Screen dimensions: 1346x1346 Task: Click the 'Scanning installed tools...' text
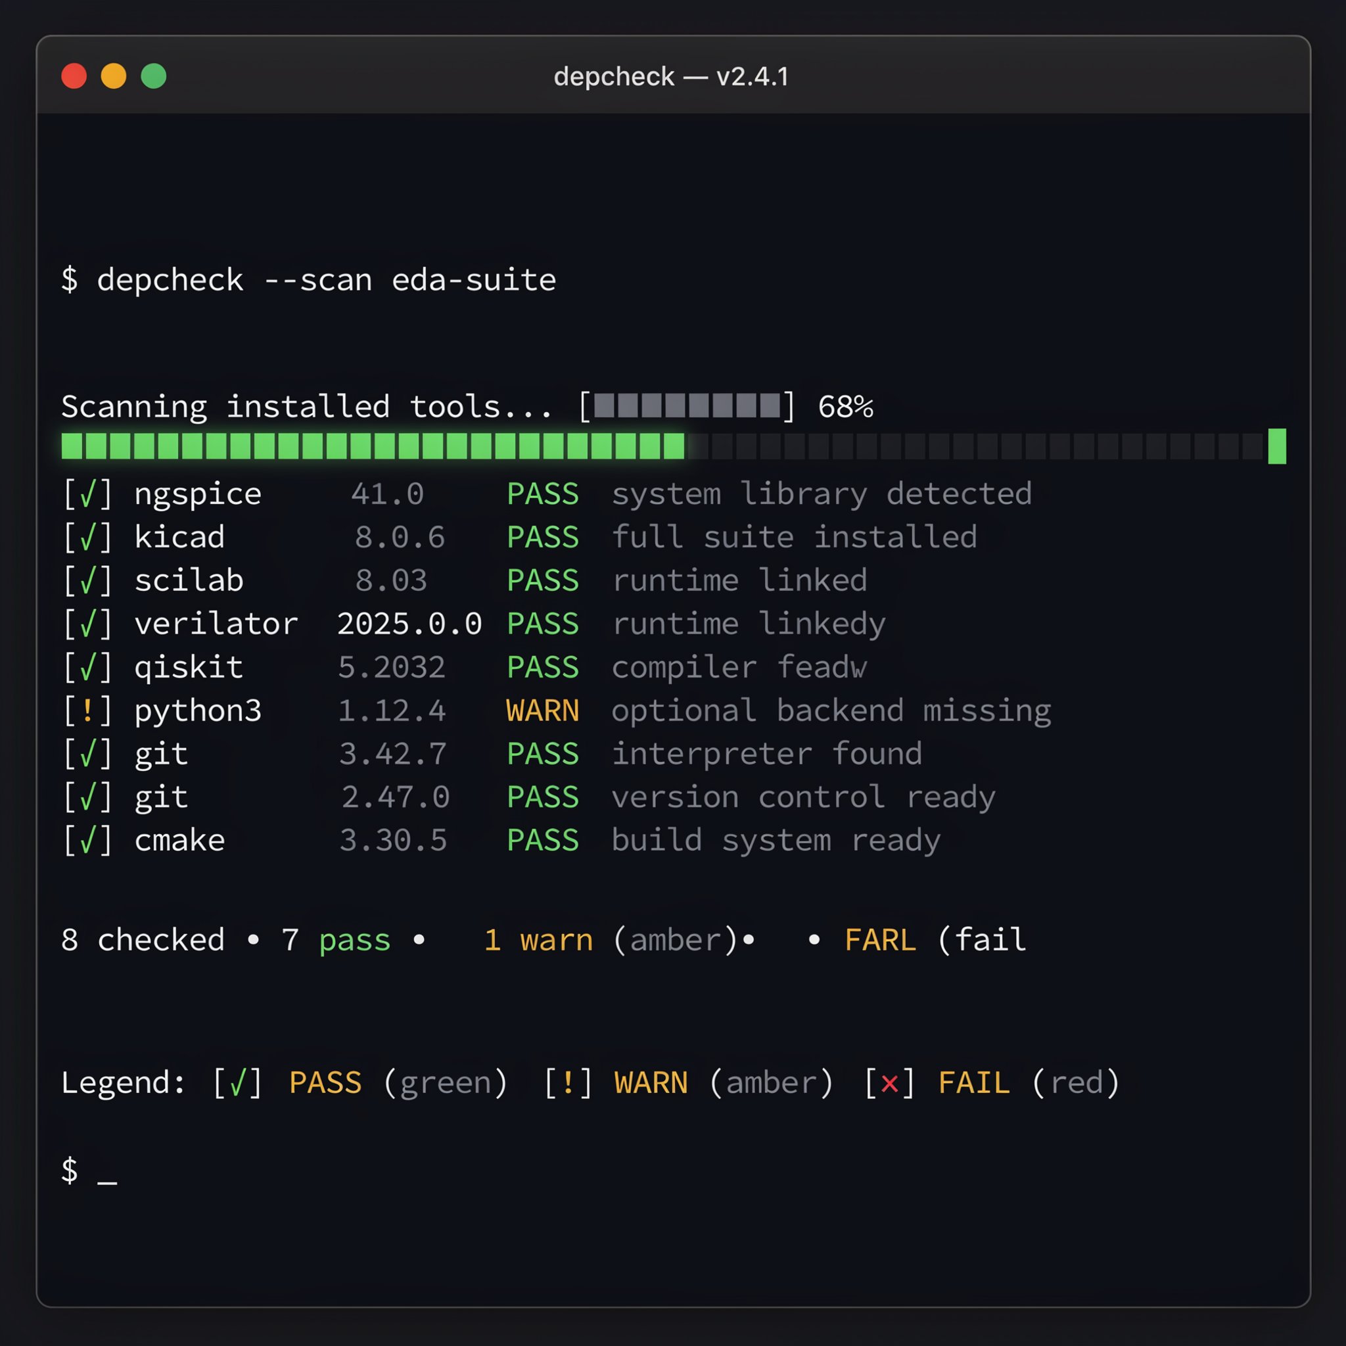306,406
